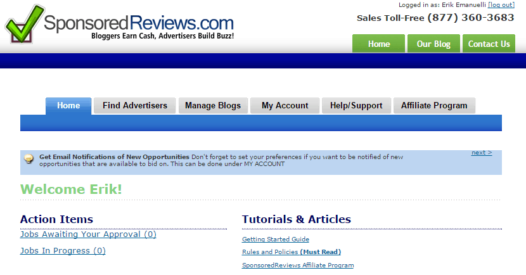Screen dimensions: 526x275
Task: Open Jobs Awaiting Your Approval (0)
Action: pyautogui.click(x=88, y=234)
